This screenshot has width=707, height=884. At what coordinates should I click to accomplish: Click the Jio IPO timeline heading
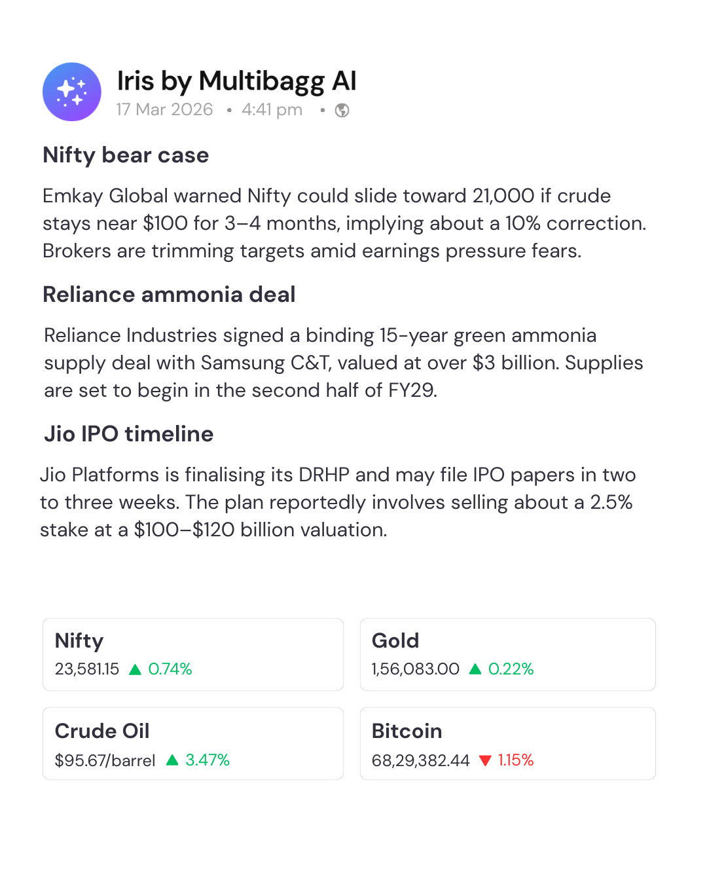[129, 434]
